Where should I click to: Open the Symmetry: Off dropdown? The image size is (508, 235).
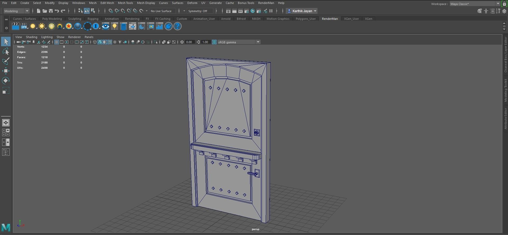200,11
